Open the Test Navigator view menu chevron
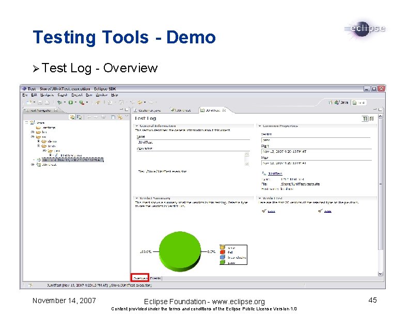The image size is (409, 316). pyautogui.click(x=127, y=117)
